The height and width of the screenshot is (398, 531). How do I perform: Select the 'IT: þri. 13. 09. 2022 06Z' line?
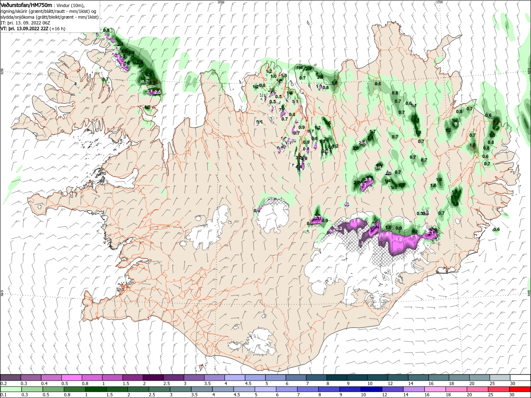click(25, 23)
